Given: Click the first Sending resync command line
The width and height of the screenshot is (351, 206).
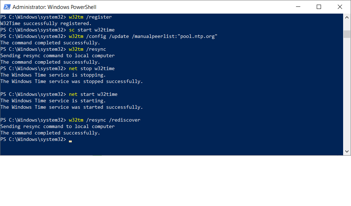Looking at the screenshot, I should point(57,55).
